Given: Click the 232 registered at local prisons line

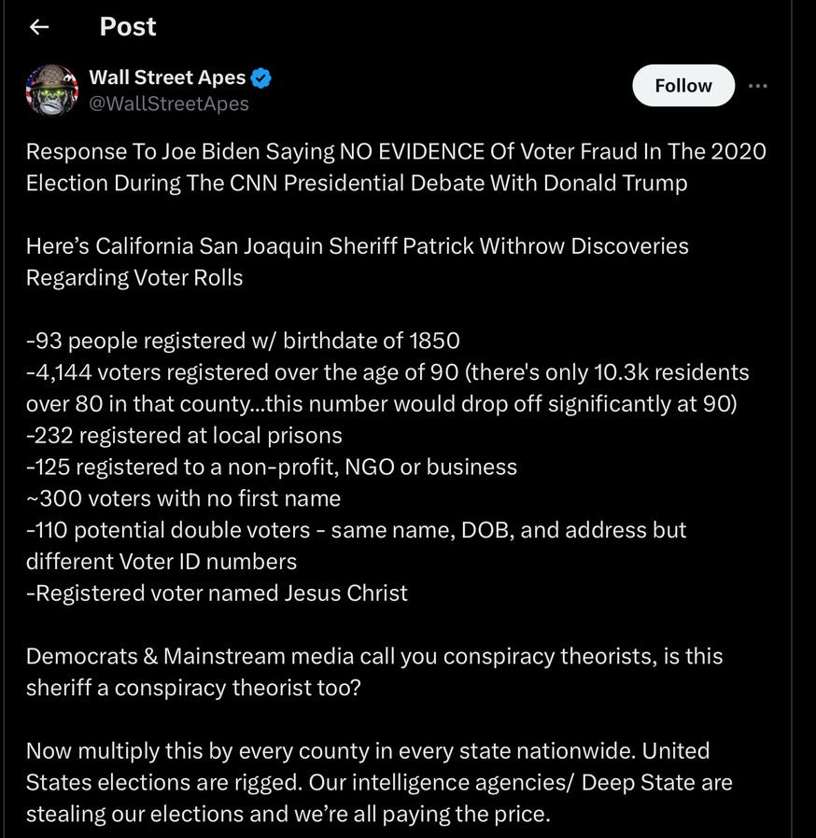Looking at the screenshot, I should coord(184,435).
